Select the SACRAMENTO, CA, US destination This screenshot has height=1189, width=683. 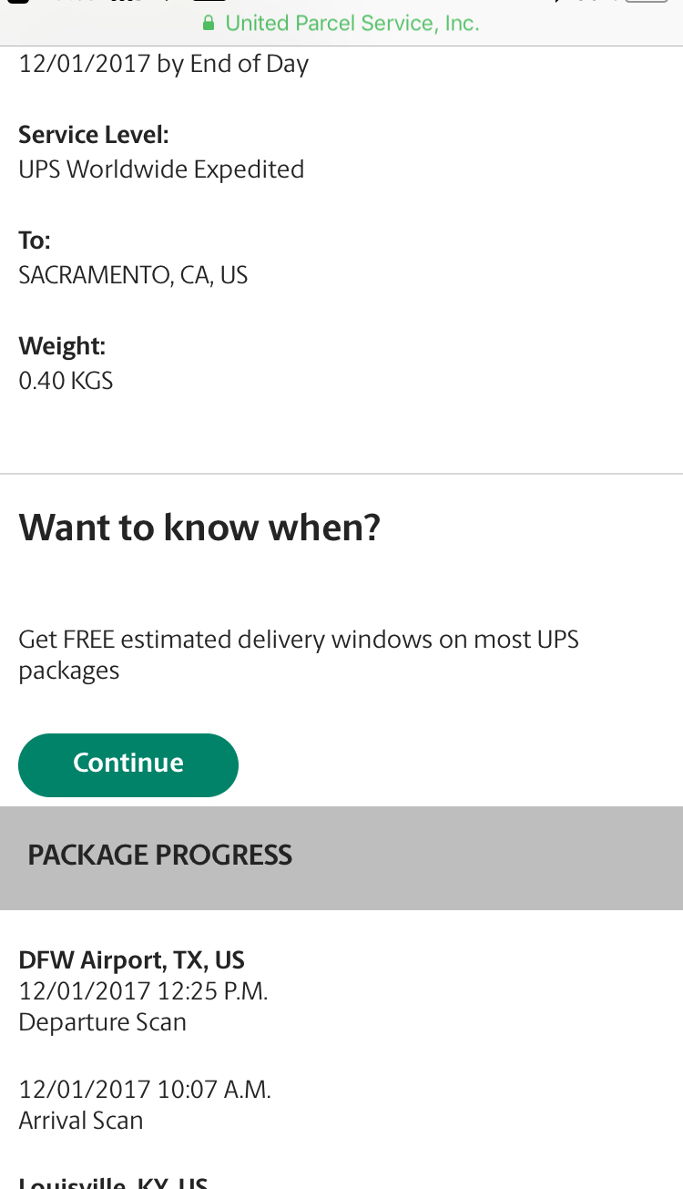[x=133, y=275]
